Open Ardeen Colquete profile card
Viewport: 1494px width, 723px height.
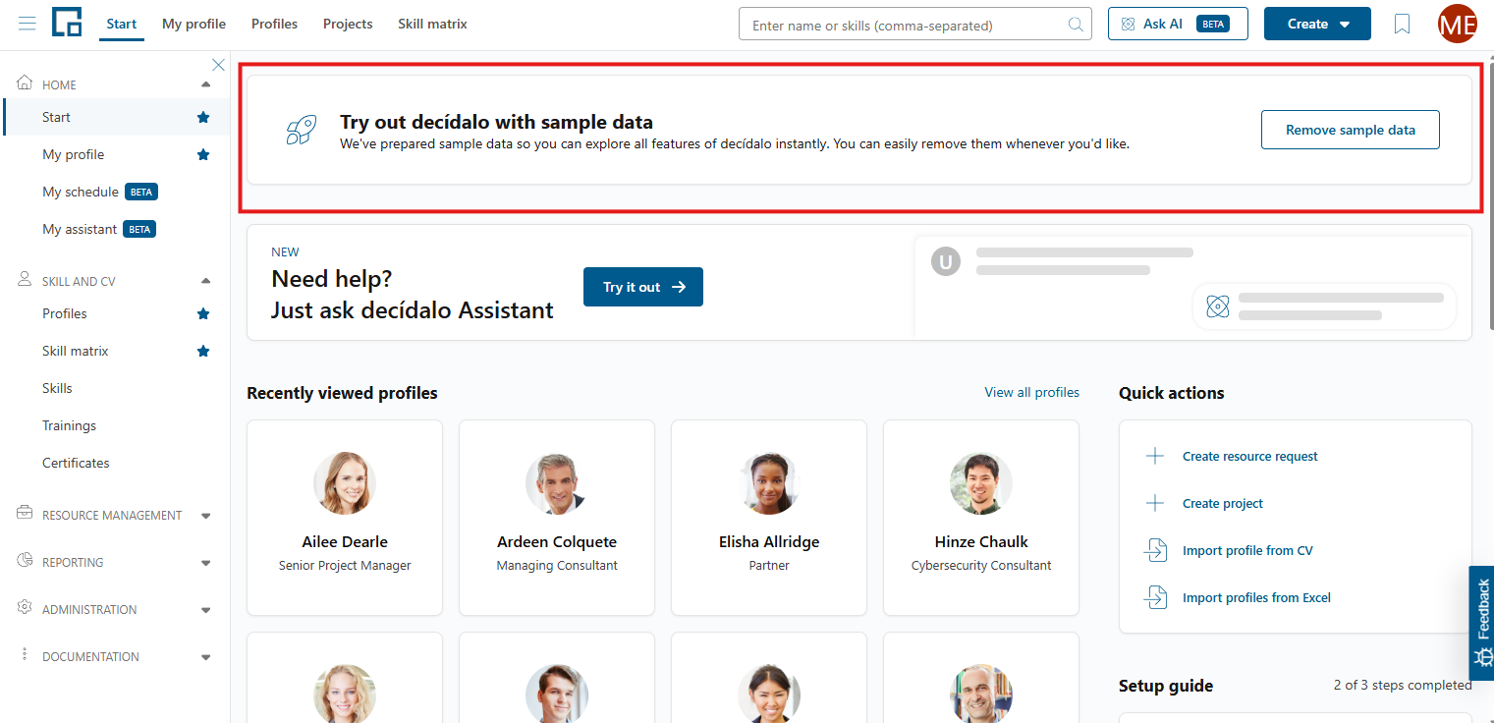[557, 518]
